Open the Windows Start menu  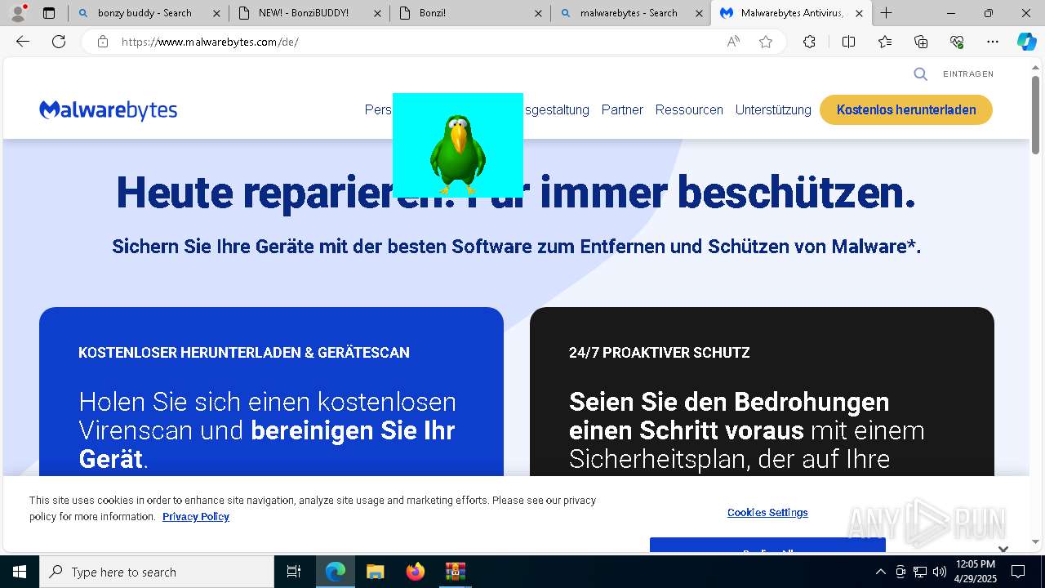tap(20, 572)
